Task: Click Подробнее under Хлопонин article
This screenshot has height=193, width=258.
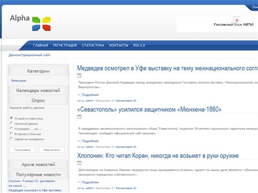Action: pos(90,182)
